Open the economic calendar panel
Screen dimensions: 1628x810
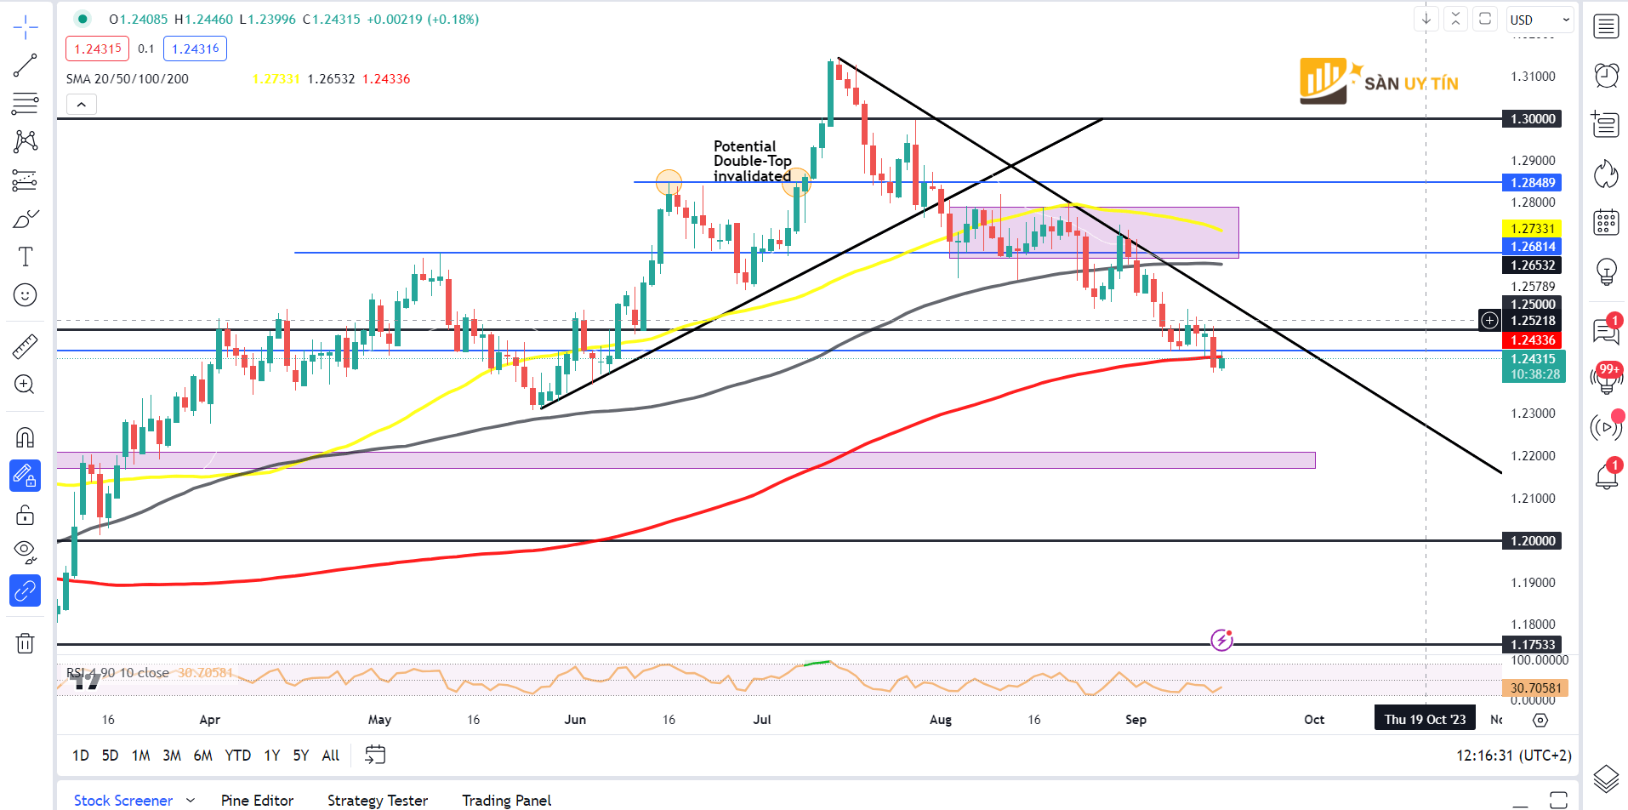tap(1606, 223)
